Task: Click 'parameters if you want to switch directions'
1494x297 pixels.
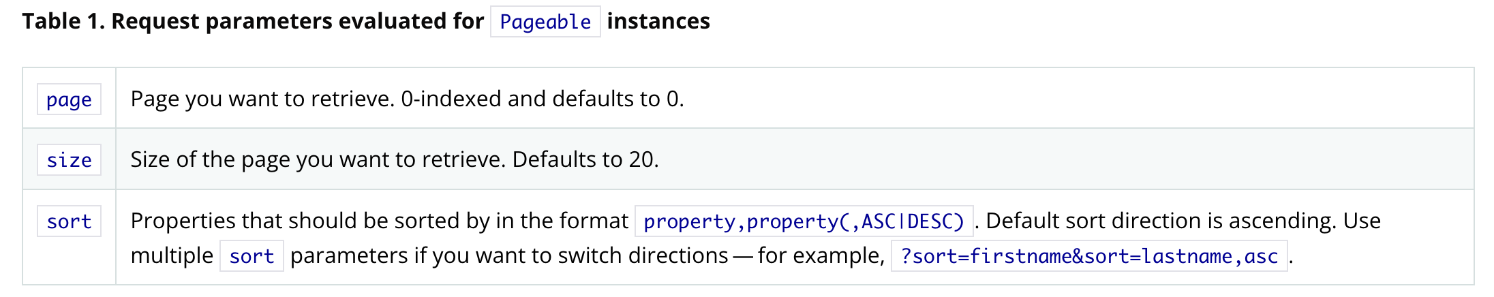Action: [509, 256]
